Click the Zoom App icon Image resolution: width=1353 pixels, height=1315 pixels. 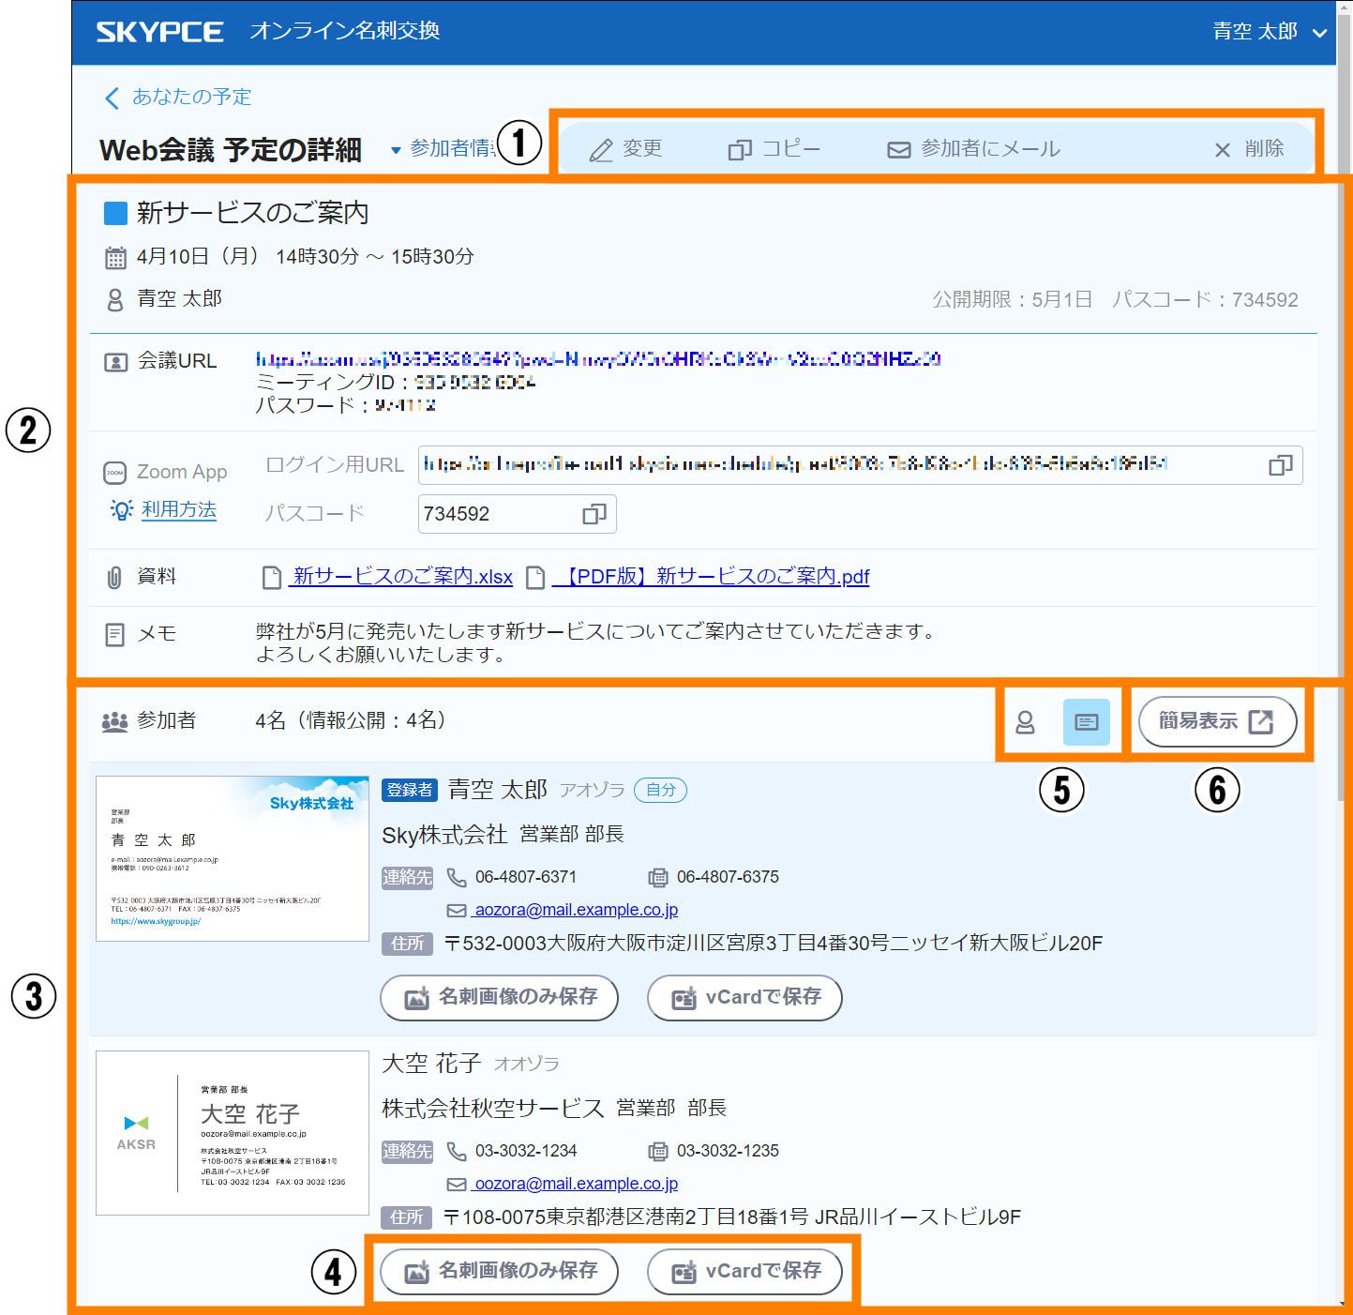(x=114, y=473)
